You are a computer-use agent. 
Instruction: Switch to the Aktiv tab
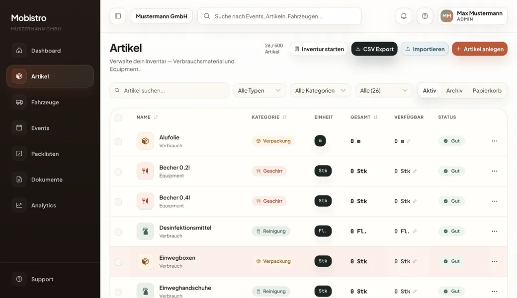tap(430, 90)
